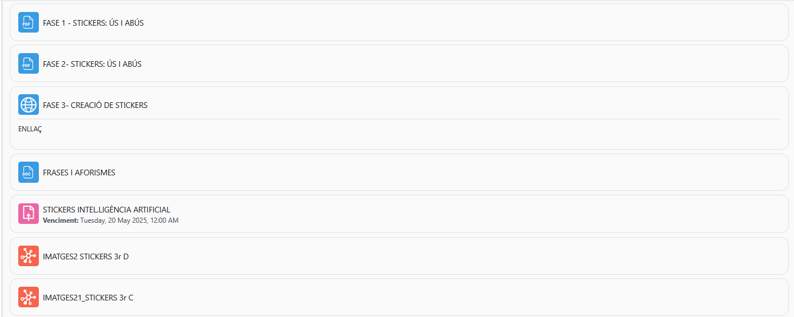794x317 pixels.
Task: Open the IMATGES21_STICKERS 3r C activity
Action: (x=88, y=298)
